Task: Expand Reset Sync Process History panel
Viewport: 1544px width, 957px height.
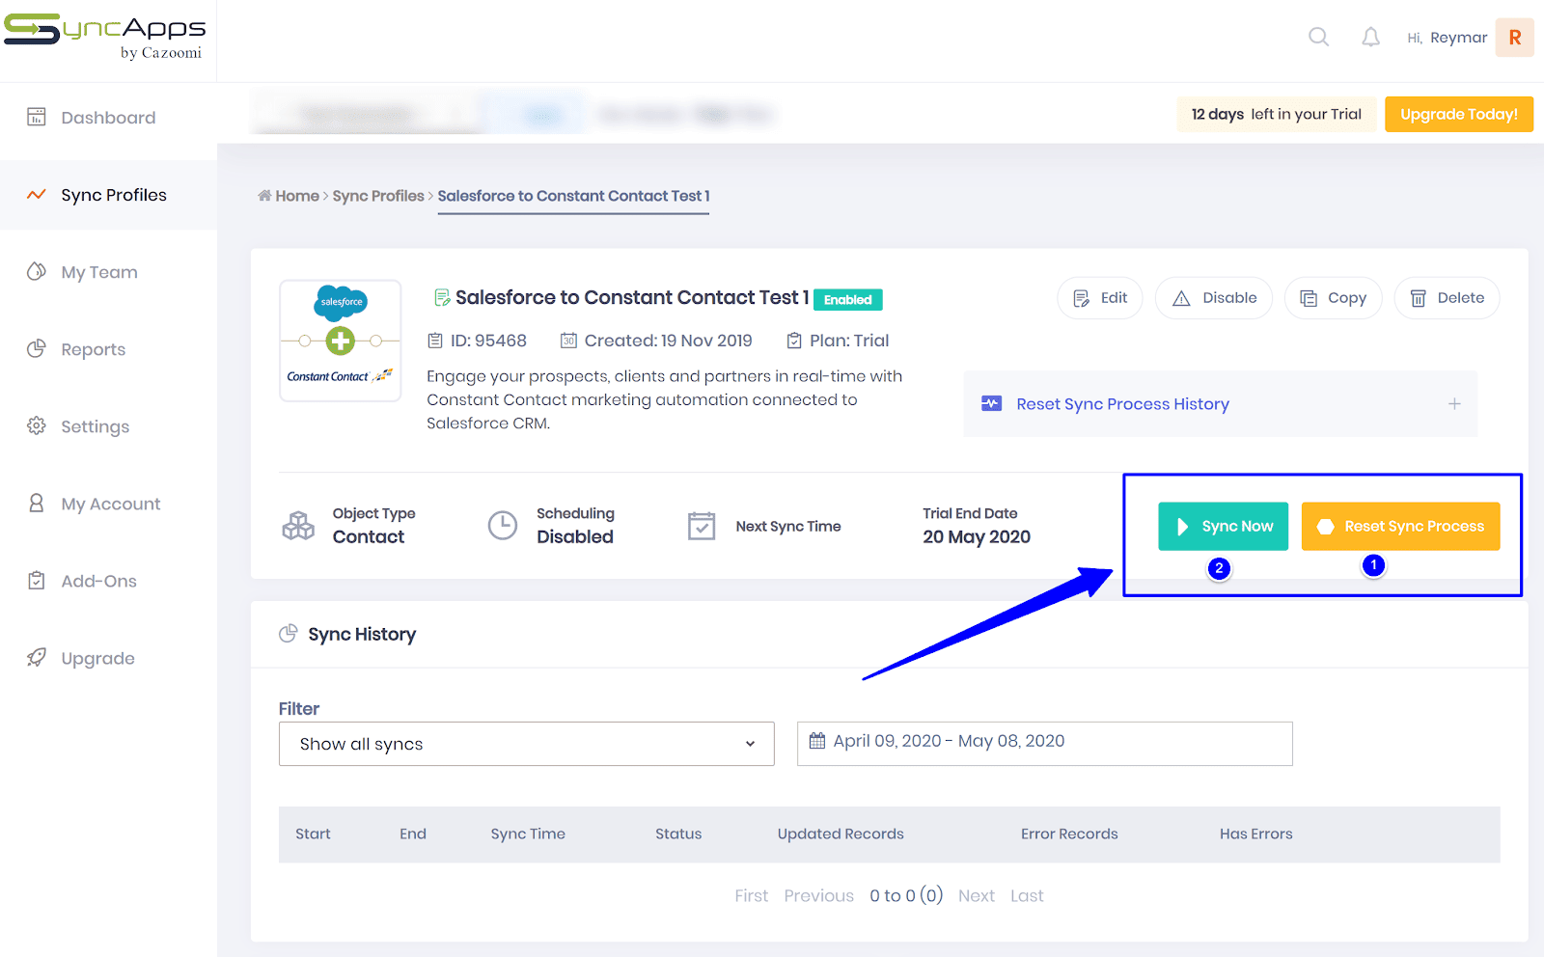Action: coord(1453,404)
